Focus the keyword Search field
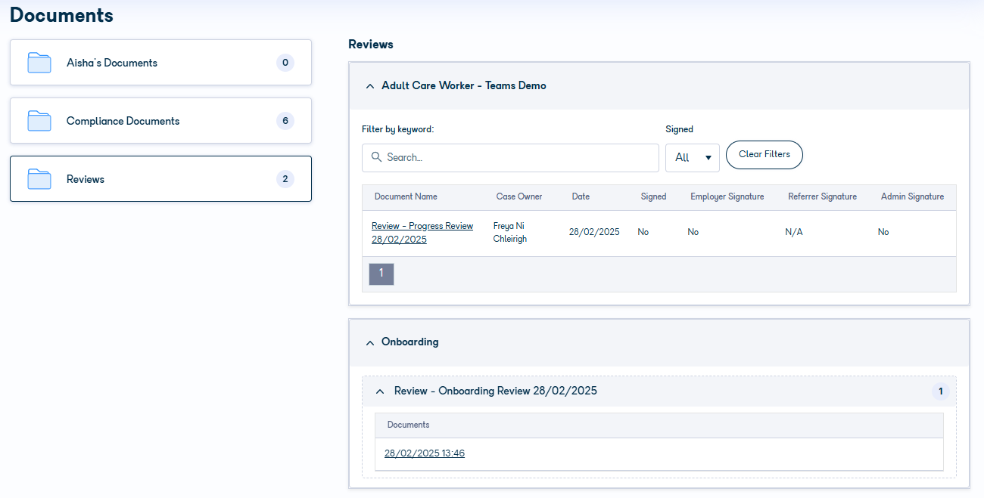 [510, 158]
